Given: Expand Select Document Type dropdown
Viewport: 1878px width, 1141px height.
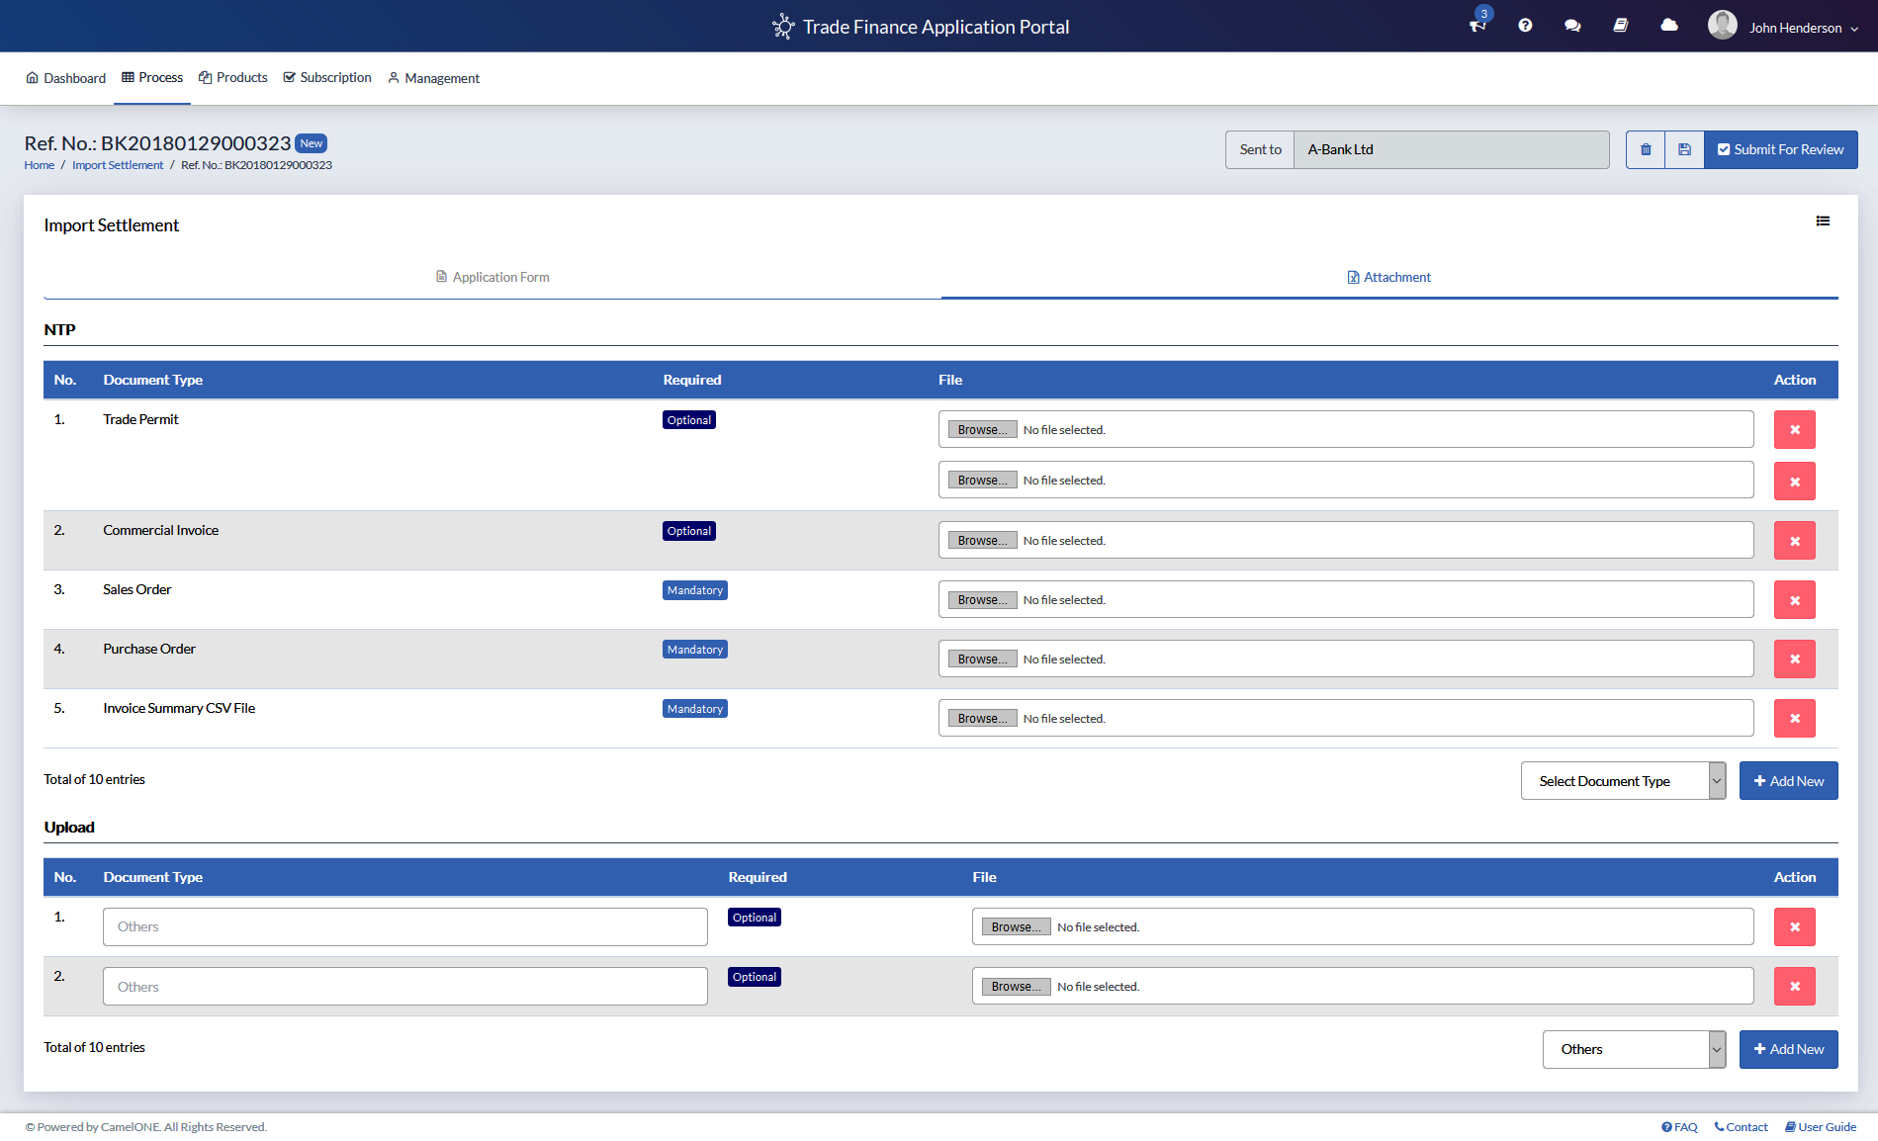Looking at the screenshot, I should coord(1623,781).
